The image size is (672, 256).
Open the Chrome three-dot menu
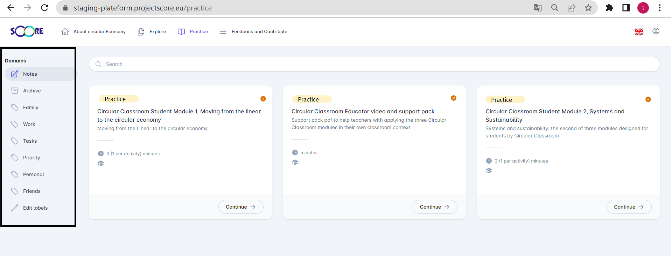pyautogui.click(x=659, y=8)
